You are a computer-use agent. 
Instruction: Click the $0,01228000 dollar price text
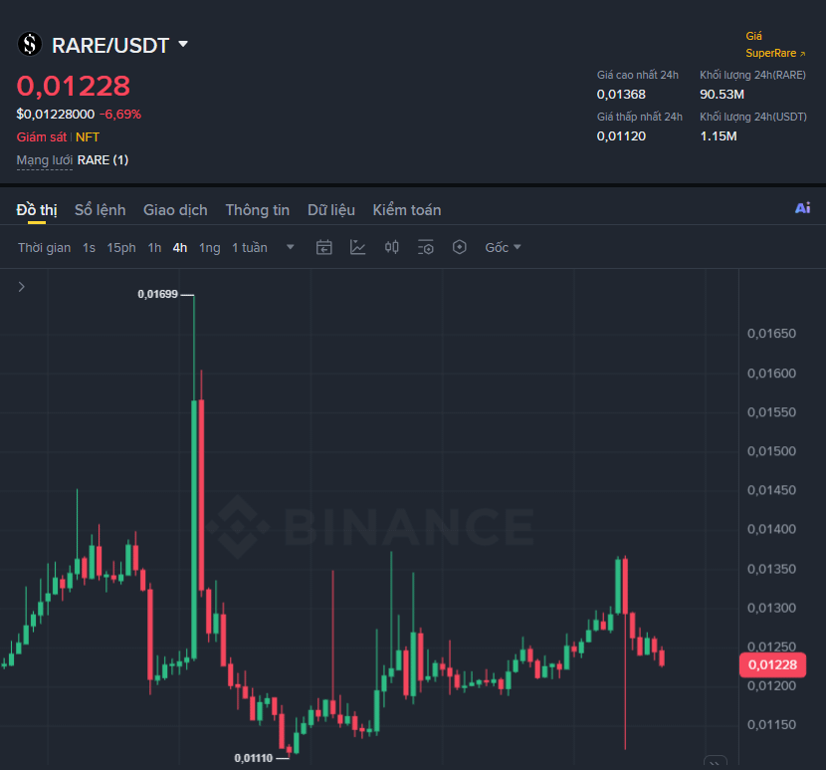(56, 114)
